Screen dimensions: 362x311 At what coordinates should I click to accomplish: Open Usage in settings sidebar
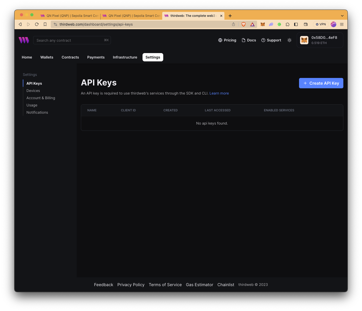(x=32, y=105)
